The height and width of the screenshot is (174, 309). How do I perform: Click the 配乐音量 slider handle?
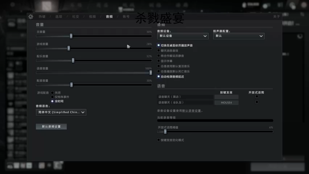pos(73,60)
